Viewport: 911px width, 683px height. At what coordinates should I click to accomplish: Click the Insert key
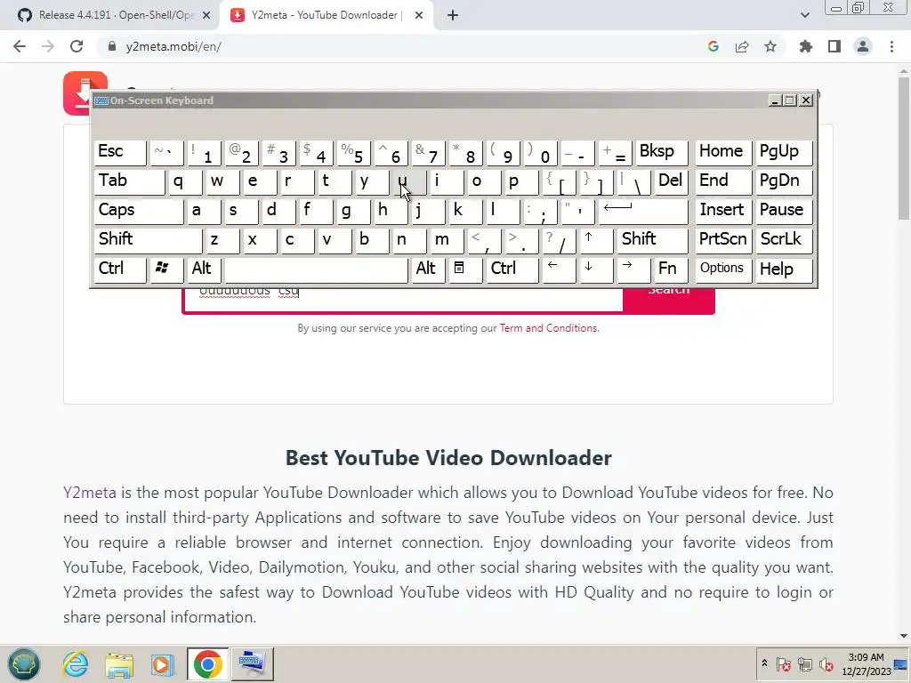pos(723,212)
